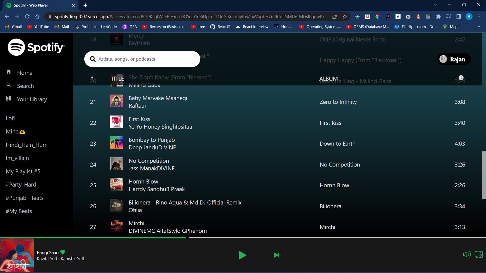Open Rajan user menu button
Viewport: 486px width, 273px height.
[454, 59]
